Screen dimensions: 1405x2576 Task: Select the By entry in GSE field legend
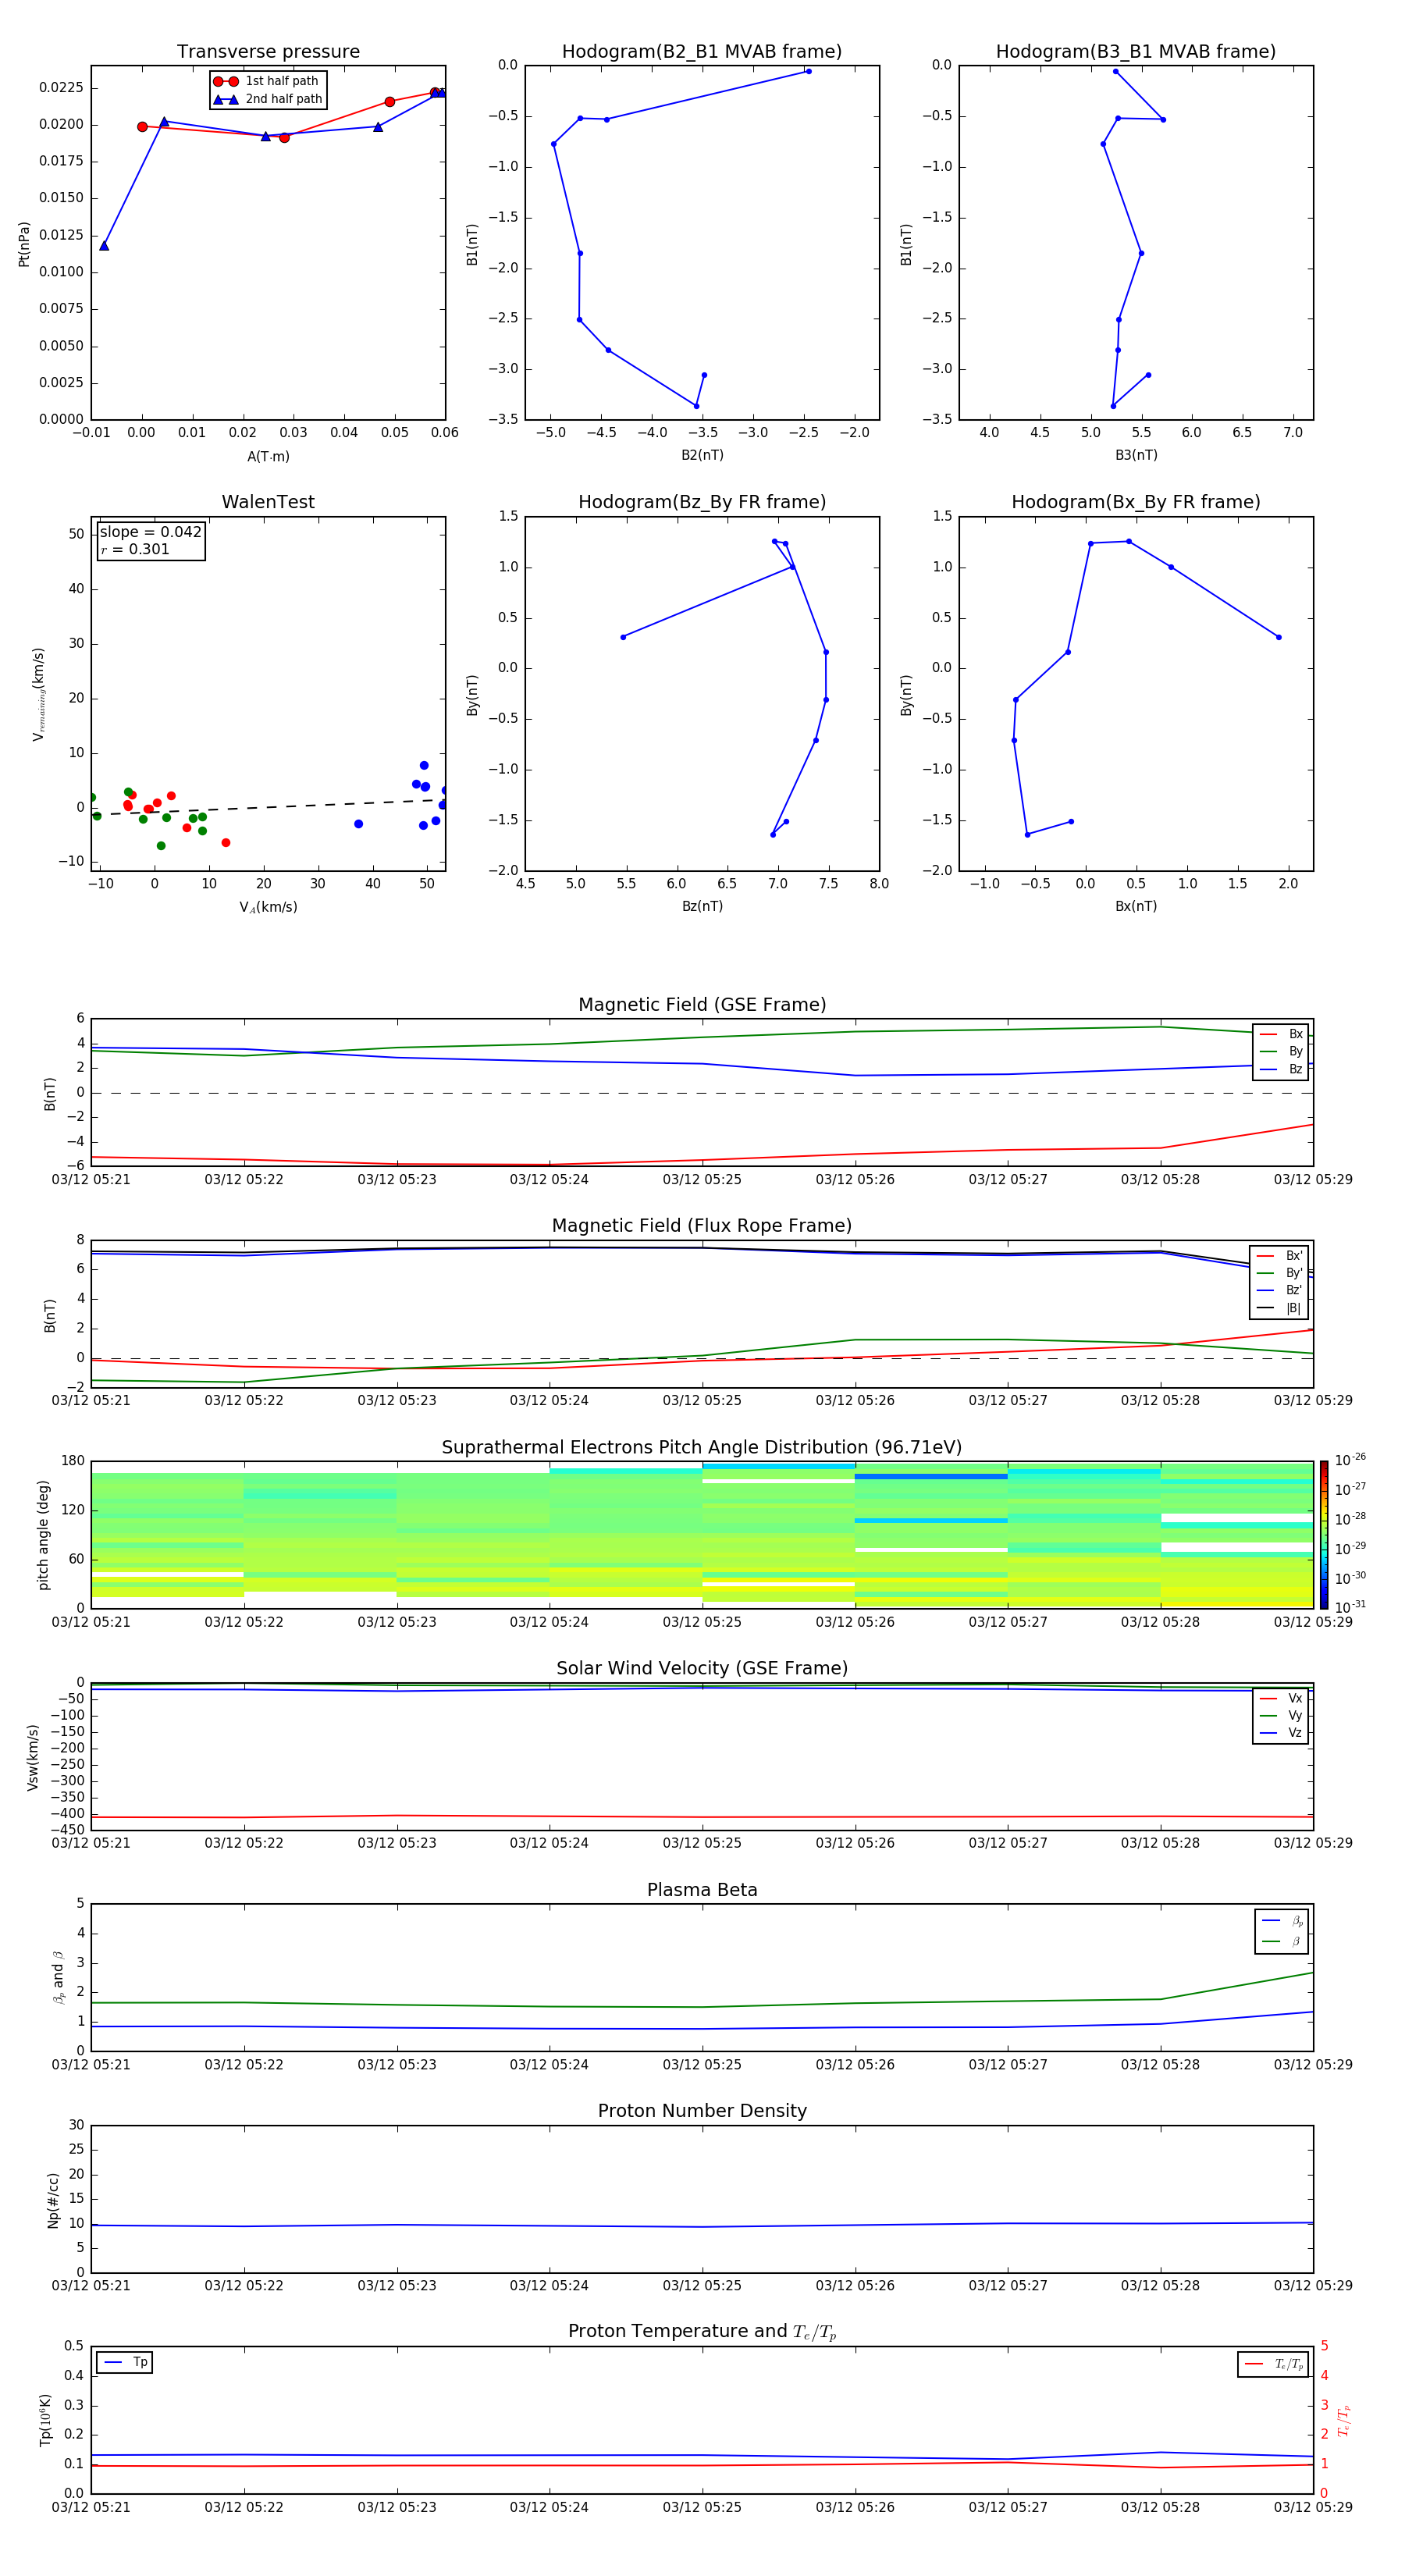coord(1281,1052)
